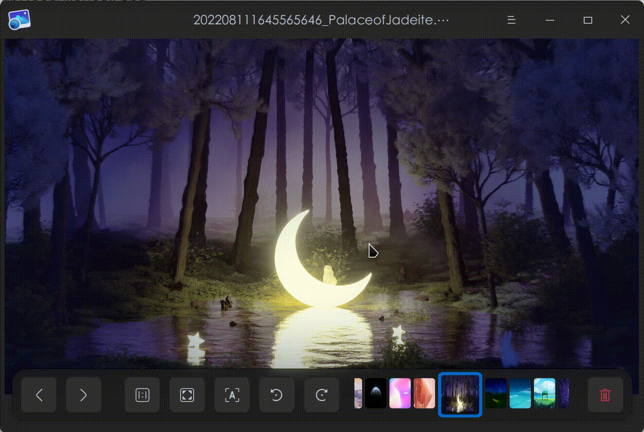Viewport: 644px width, 432px height.
Task: Open the blue-green terrain thumbnail
Action: tap(519, 395)
